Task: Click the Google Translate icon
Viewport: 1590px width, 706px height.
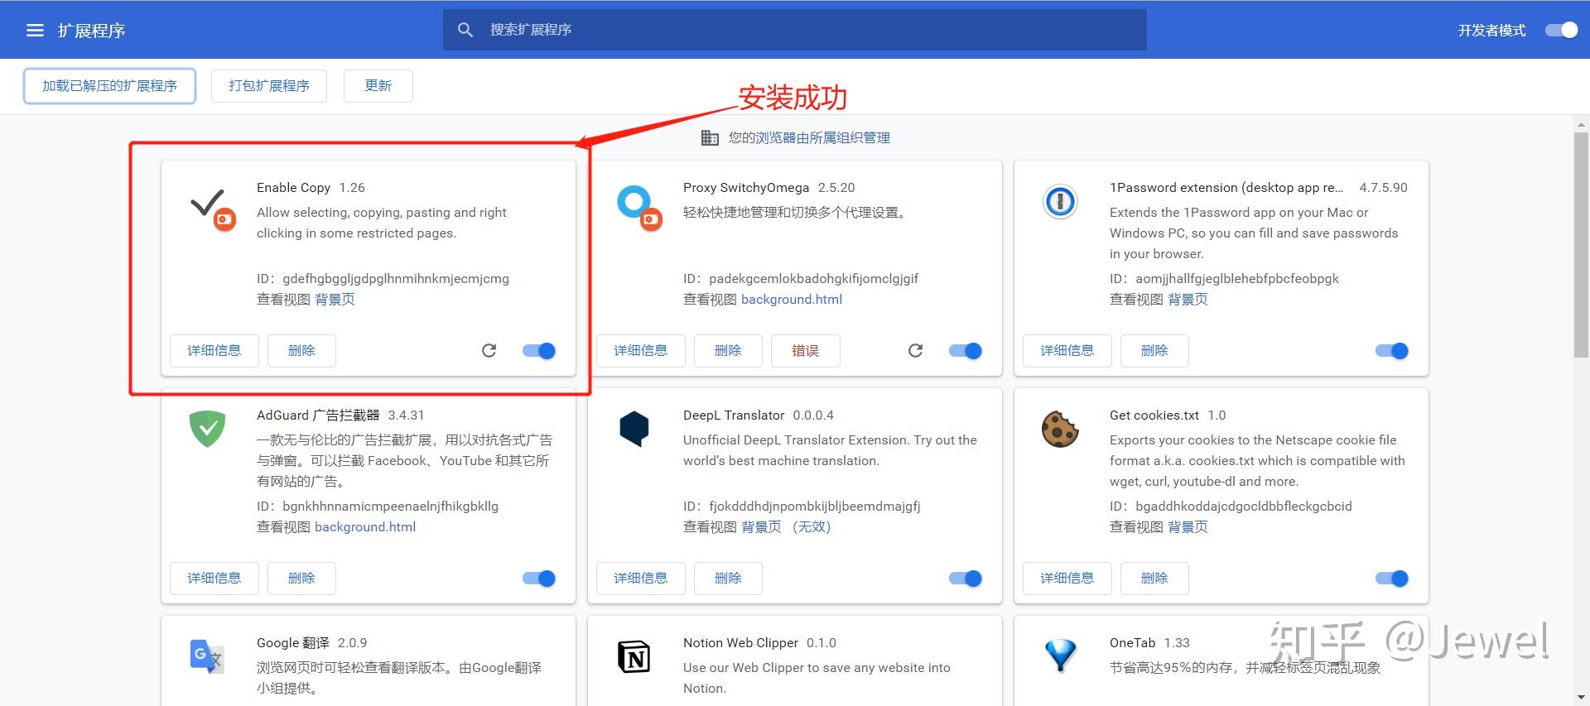Action: coord(207,656)
